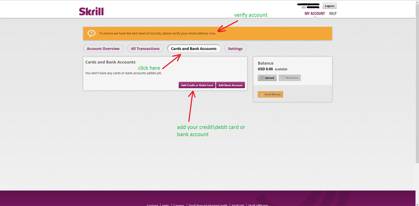This screenshot has width=419, height=206.
Task: Click the 'Cards and Bank Accounts' panel heading
Action: point(110,62)
